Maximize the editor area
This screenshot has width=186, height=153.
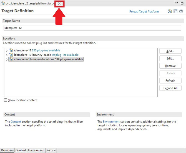coord(182,3)
